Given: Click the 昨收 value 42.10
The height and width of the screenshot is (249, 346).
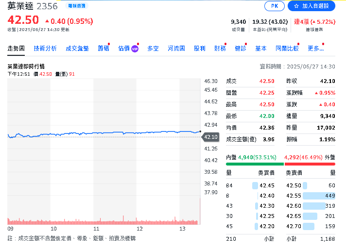Looking at the screenshot, I should [x=328, y=81].
